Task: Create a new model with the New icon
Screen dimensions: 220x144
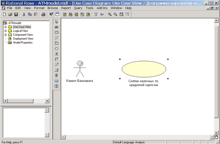Action: (4, 14)
